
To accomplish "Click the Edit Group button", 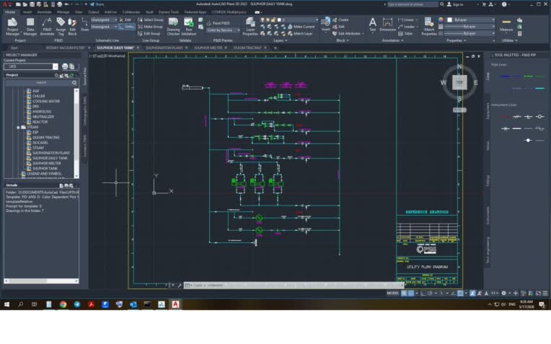I will (149, 34).
